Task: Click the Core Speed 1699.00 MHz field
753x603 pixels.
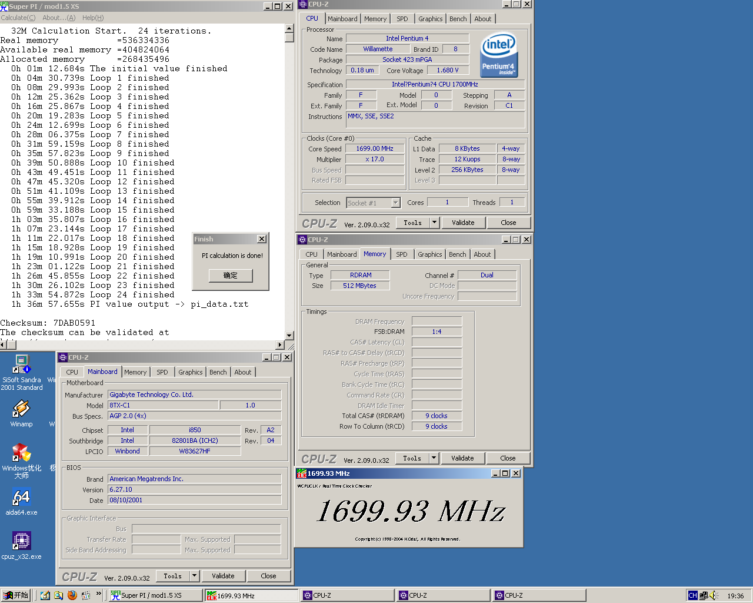Action: [x=375, y=148]
